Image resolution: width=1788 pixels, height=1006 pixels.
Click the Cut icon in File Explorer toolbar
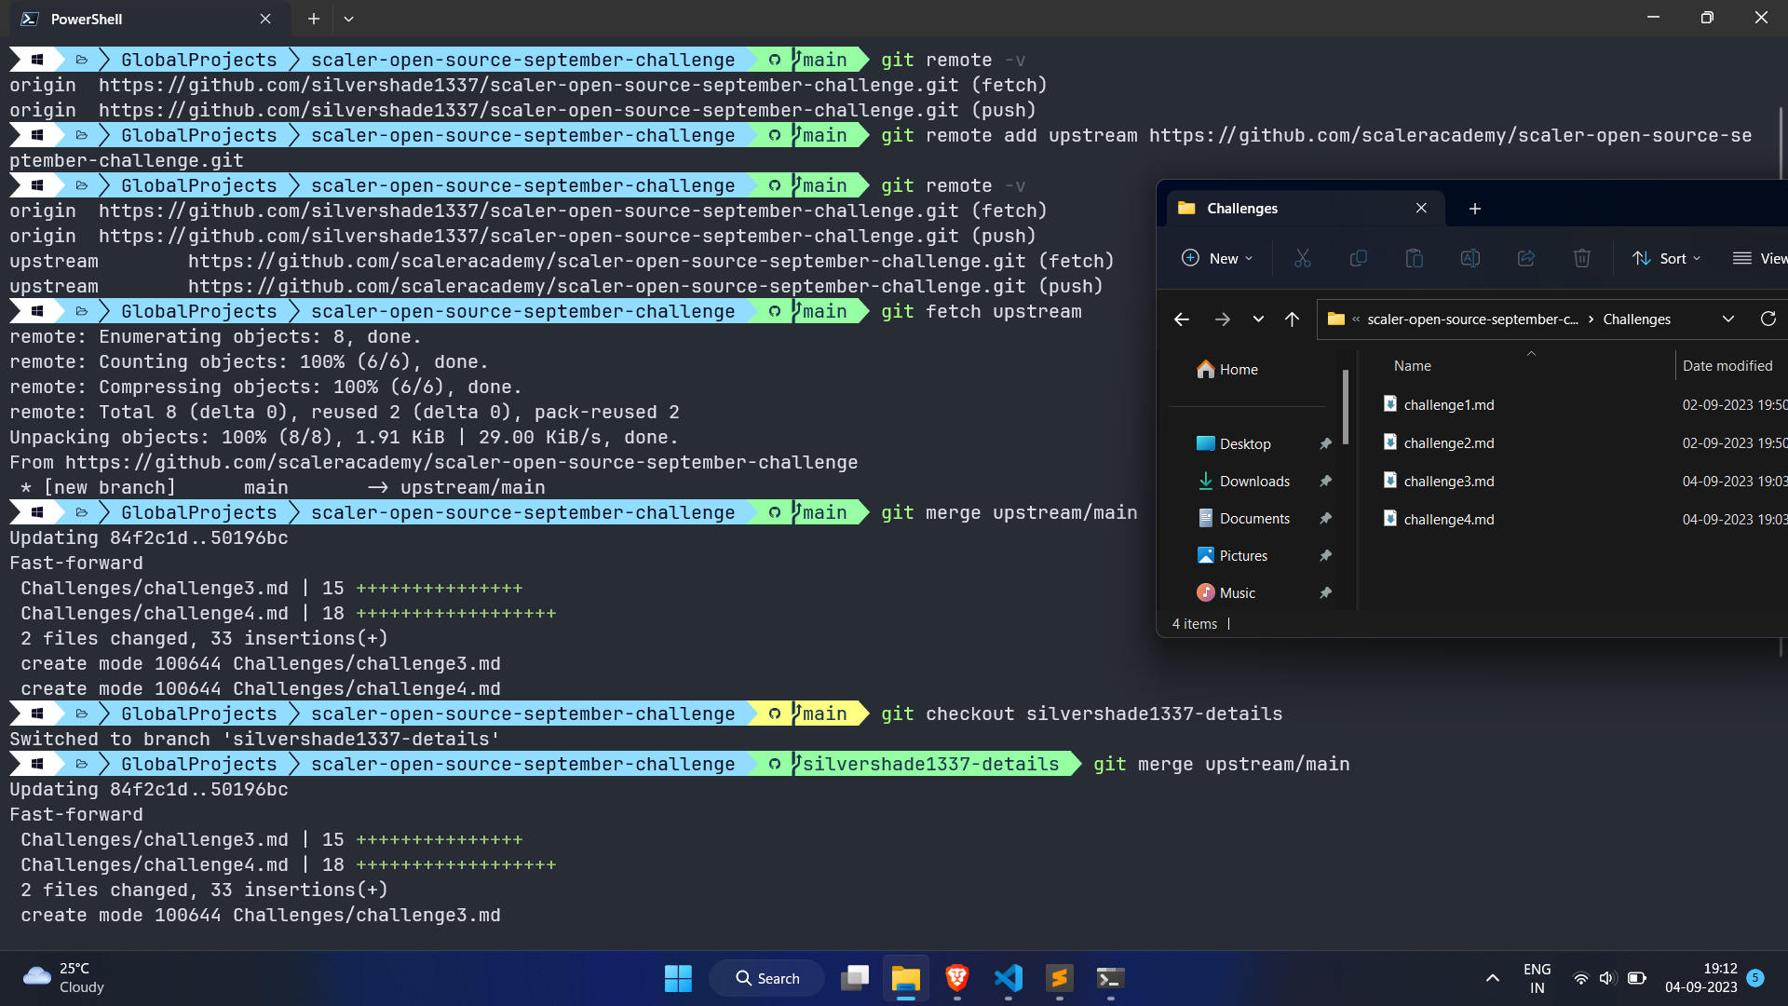click(1302, 258)
